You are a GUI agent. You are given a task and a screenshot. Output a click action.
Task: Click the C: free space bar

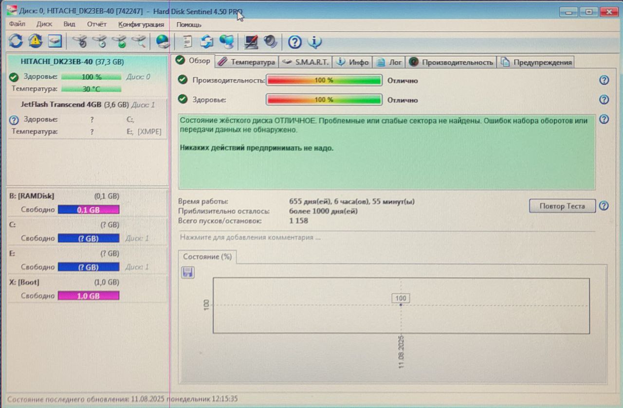(x=89, y=238)
